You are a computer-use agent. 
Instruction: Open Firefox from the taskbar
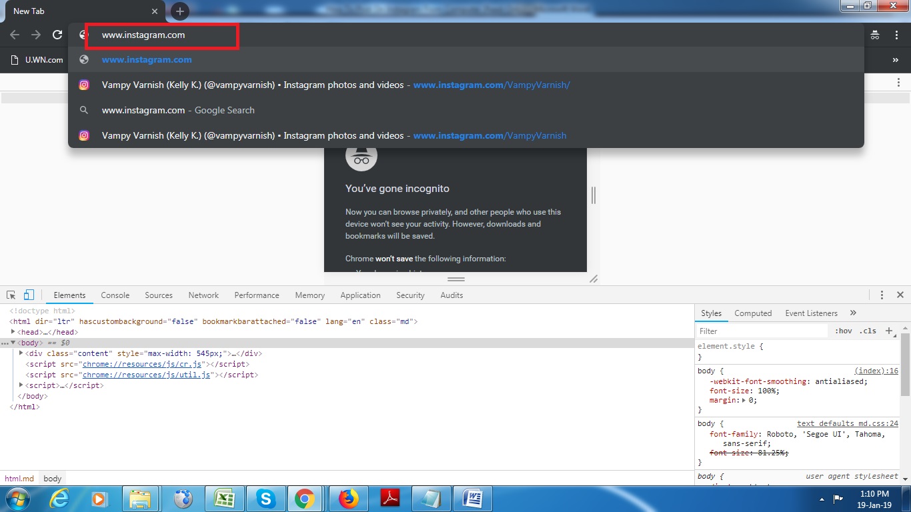click(x=348, y=499)
